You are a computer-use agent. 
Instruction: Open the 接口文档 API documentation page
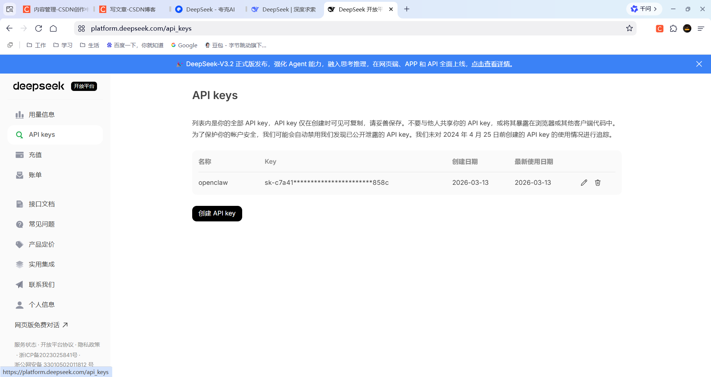42,204
